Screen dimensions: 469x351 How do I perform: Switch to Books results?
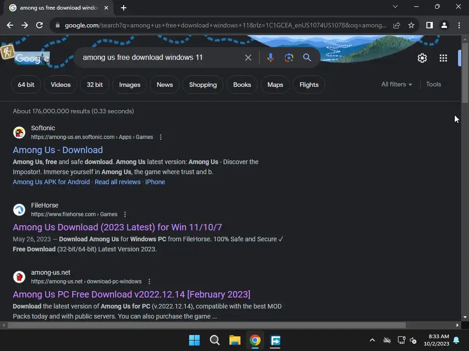coord(242,85)
